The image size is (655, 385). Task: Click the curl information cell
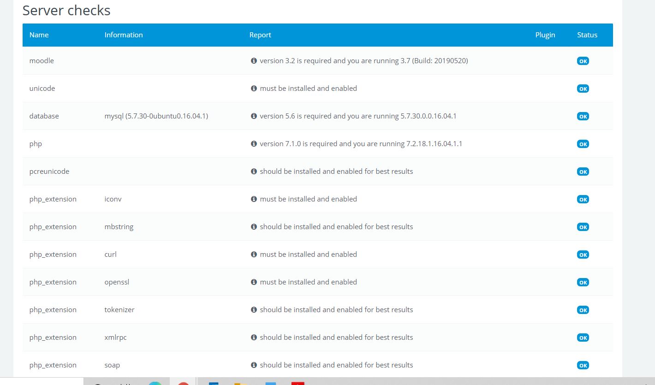(x=110, y=254)
